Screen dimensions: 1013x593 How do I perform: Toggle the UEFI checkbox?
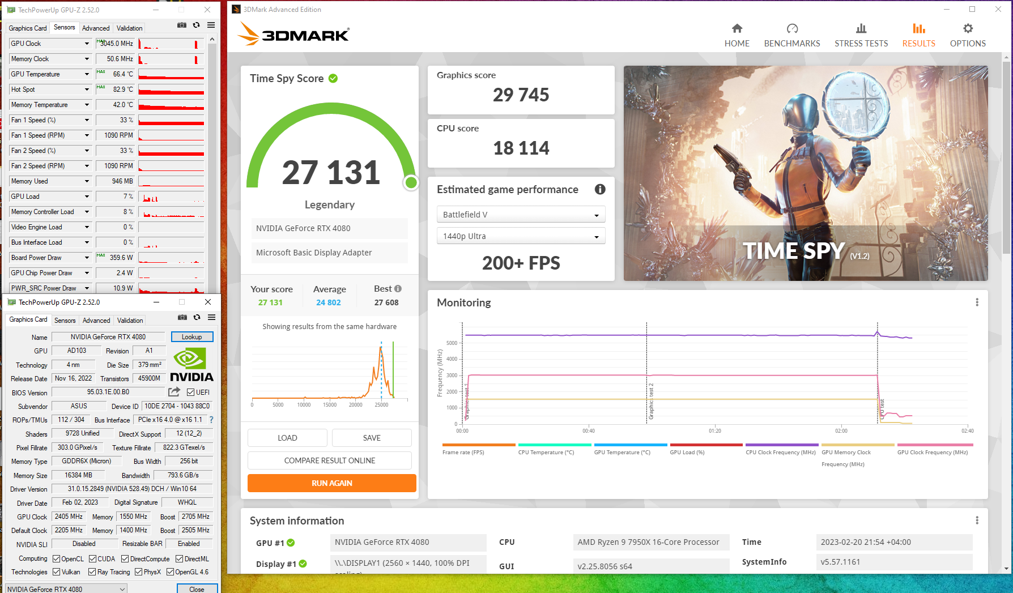point(191,393)
